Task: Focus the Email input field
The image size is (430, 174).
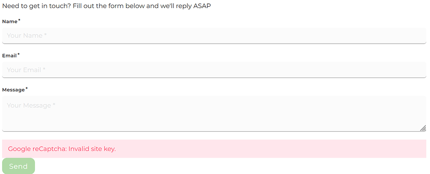Action: [214, 70]
